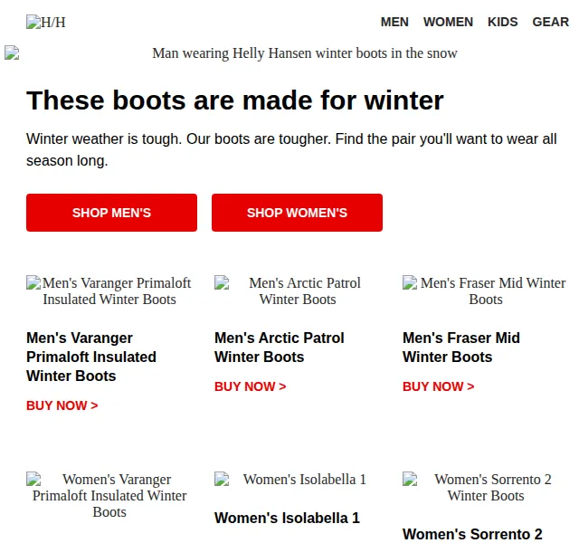Open the GEAR navigation menu

[550, 22]
